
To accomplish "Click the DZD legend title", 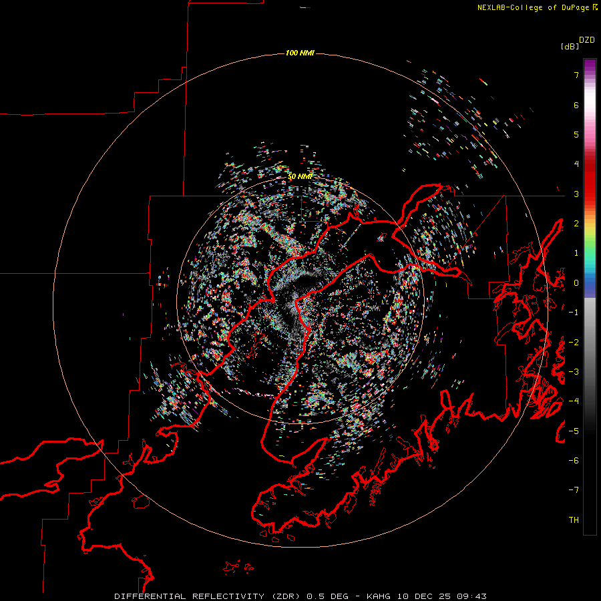I will tap(587, 40).
